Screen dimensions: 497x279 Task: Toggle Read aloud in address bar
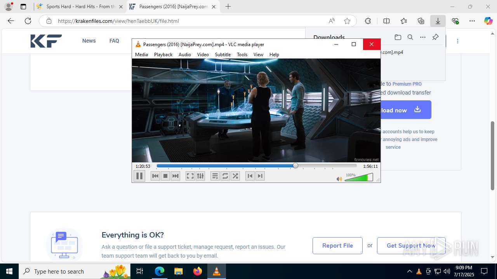pyautogui.click(x=332, y=21)
